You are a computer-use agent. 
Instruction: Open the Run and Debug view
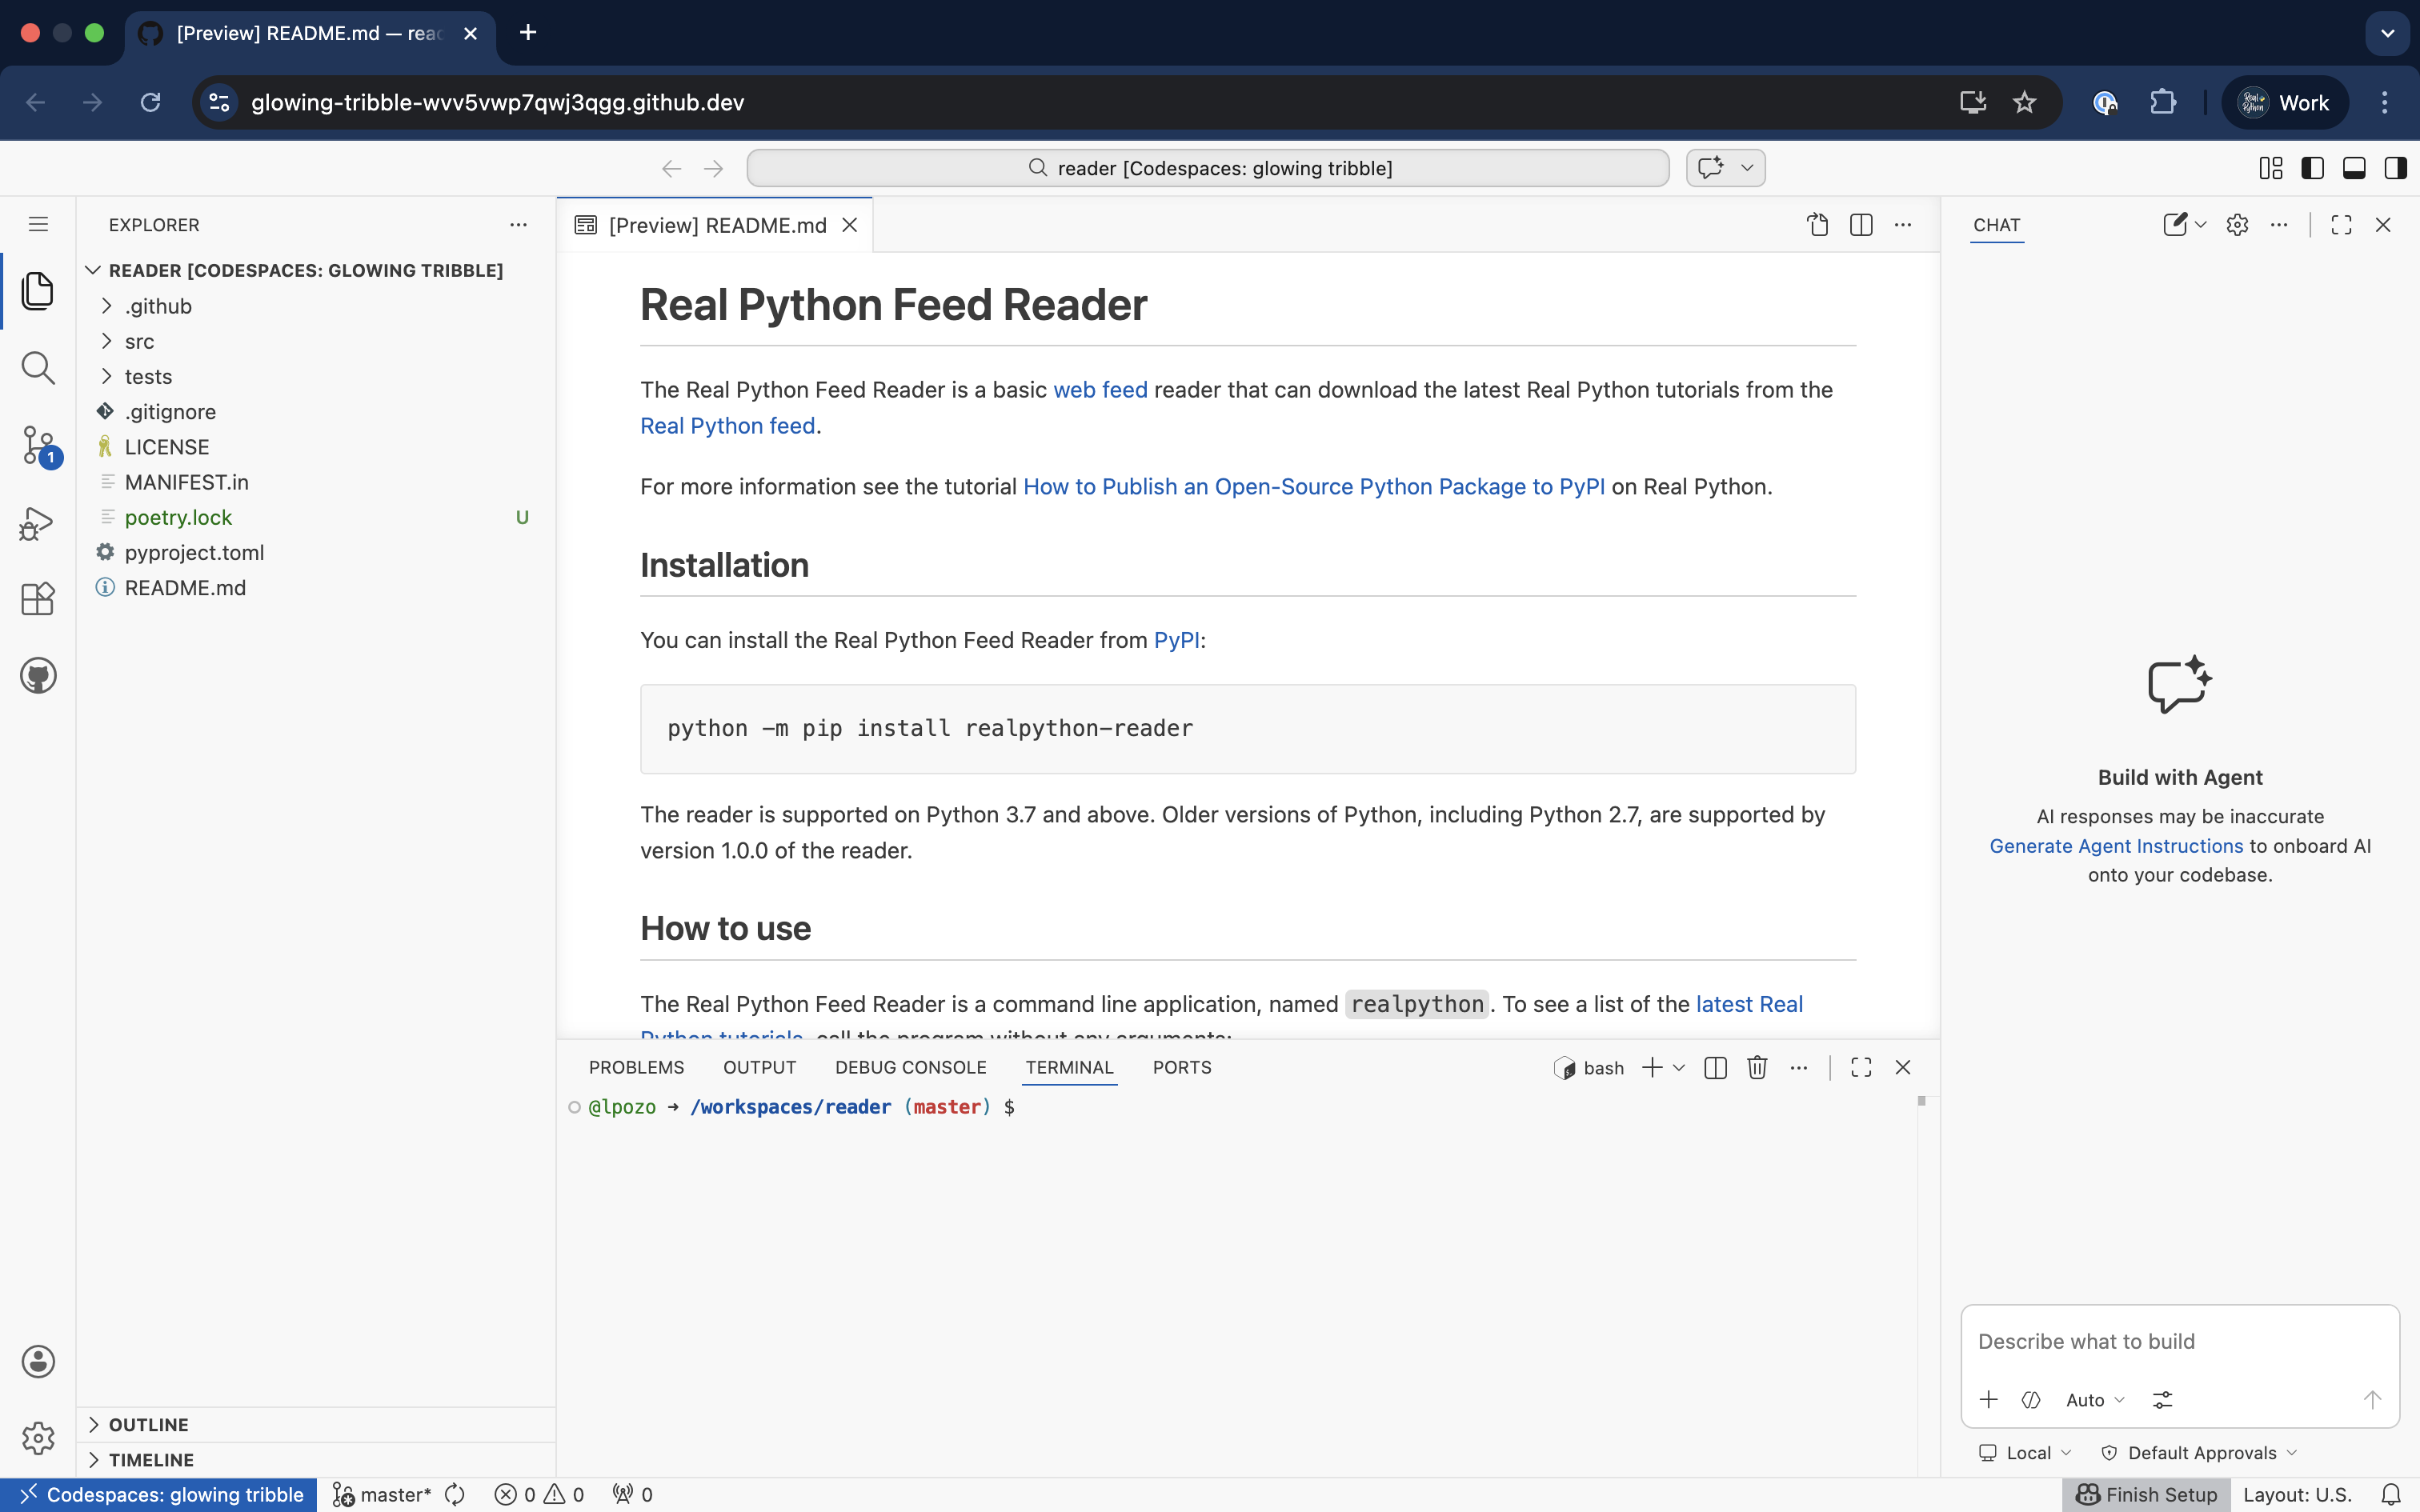(x=37, y=523)
